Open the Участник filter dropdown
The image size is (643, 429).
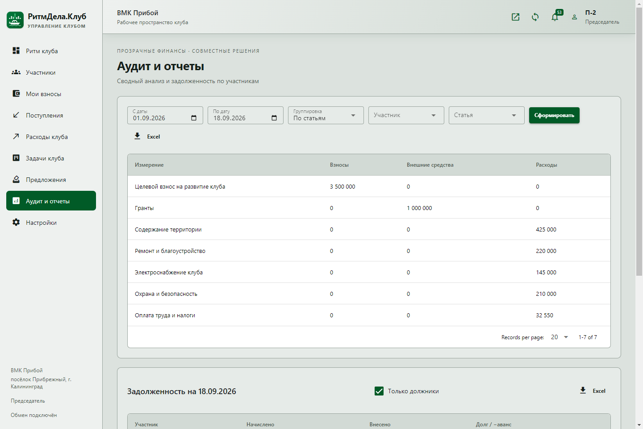click(406, 115)
